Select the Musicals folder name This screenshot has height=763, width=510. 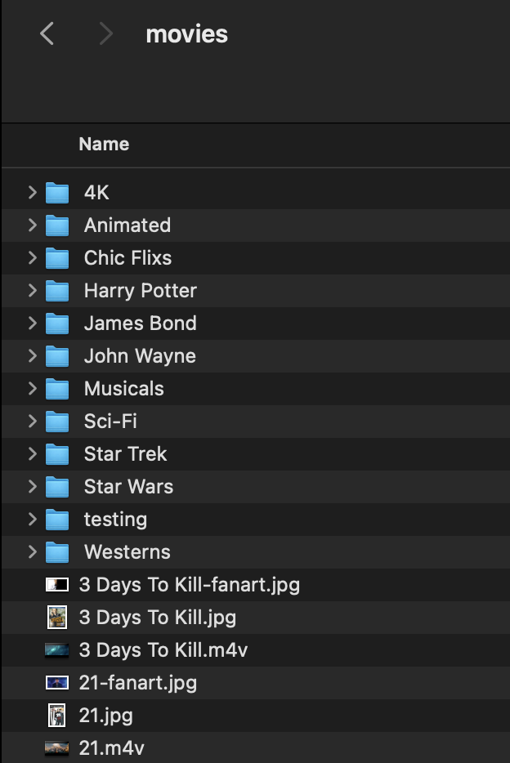pyautogui.click(x=124, y=388)
